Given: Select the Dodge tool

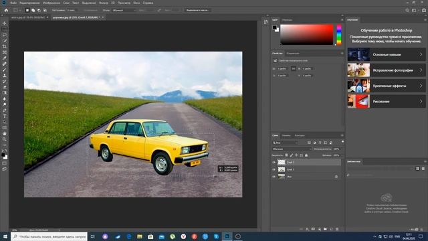Looking at the screenshot, I should point(5,104).
